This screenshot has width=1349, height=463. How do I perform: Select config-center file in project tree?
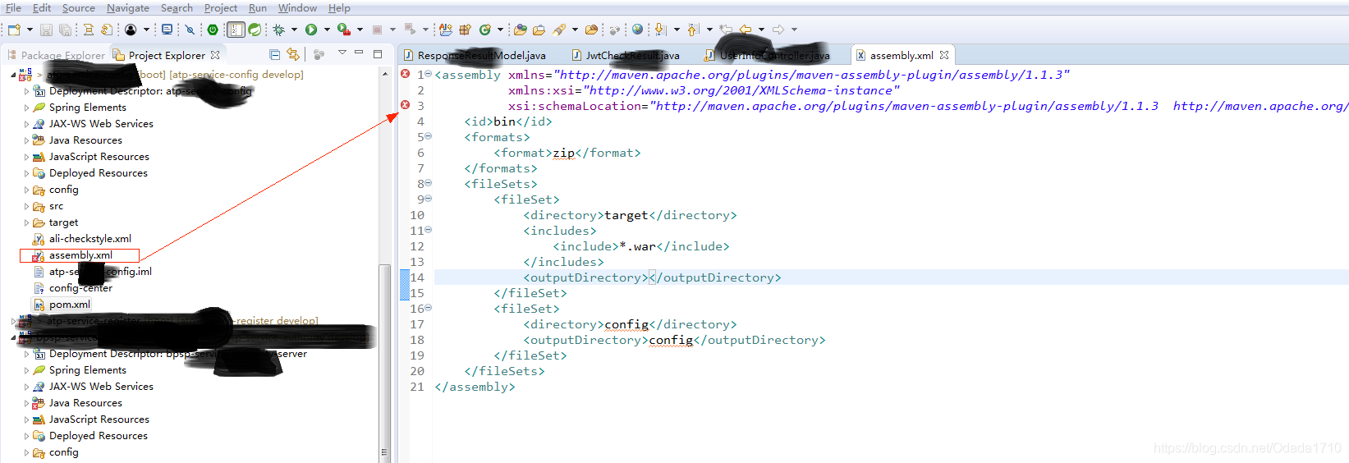point(80,288)
